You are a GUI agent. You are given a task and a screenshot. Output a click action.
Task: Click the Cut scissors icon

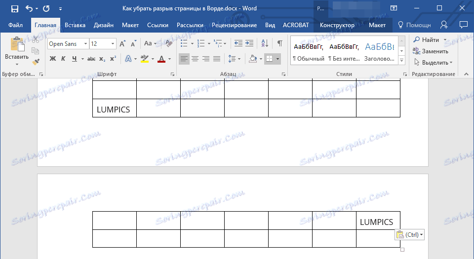coord(36,39)
